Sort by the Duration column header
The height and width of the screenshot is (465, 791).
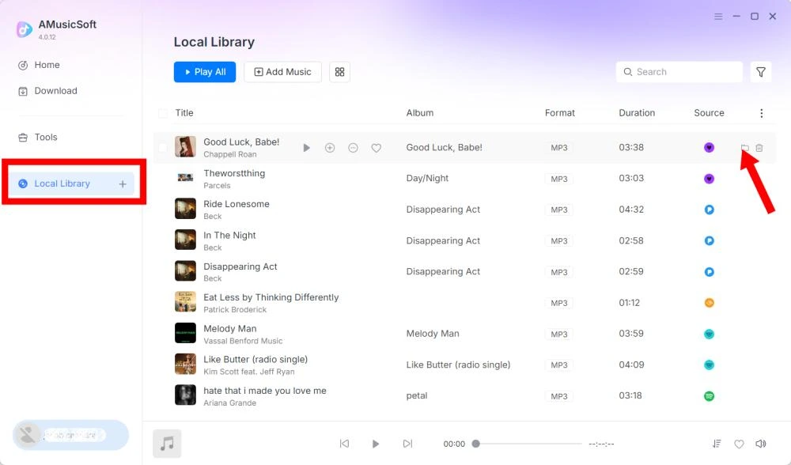[637, 113]
